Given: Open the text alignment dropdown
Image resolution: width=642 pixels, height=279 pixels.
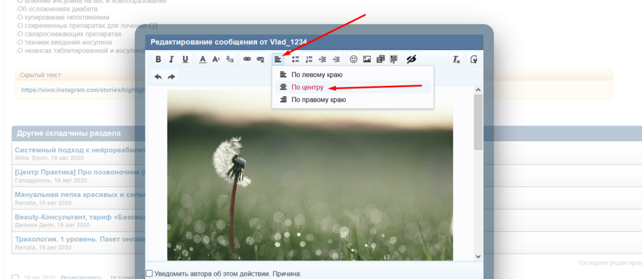Looking at the screenshot, I should 278,60.
